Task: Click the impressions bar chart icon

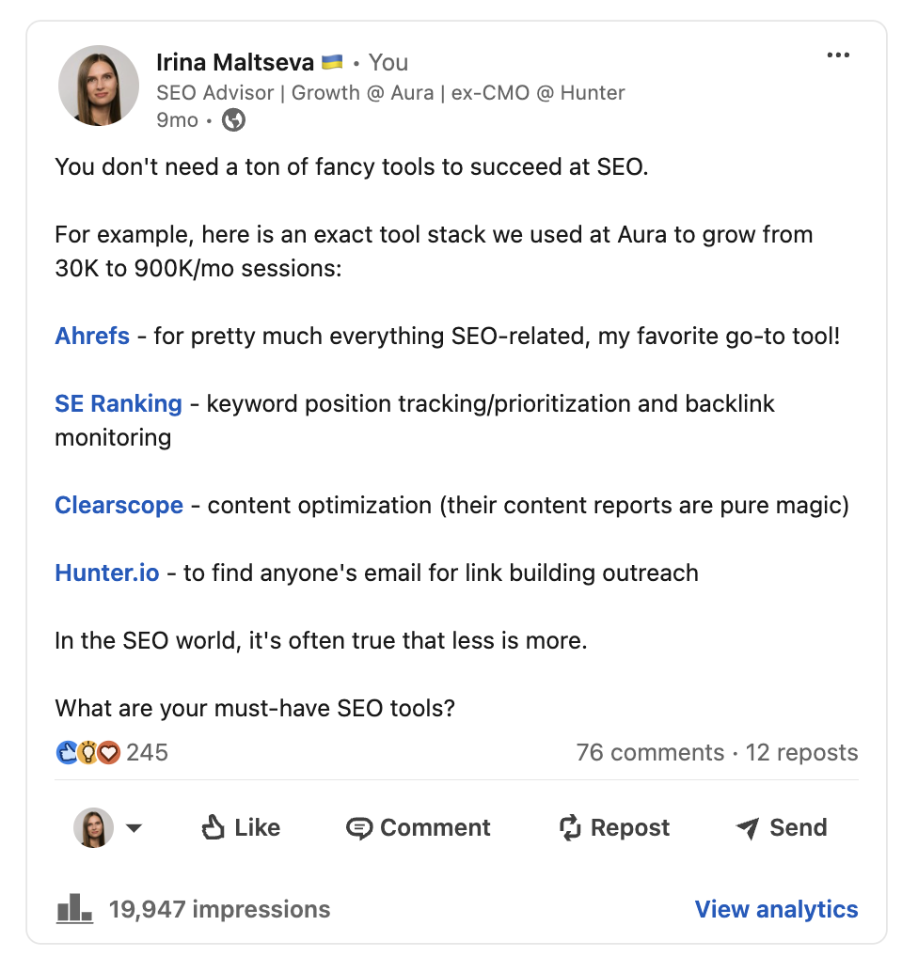Action: (74, 909)
